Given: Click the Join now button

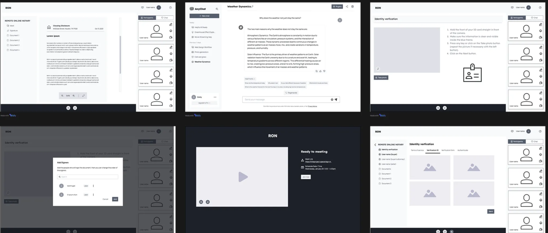Looking at the screenshot, I should tap(306, 177).
